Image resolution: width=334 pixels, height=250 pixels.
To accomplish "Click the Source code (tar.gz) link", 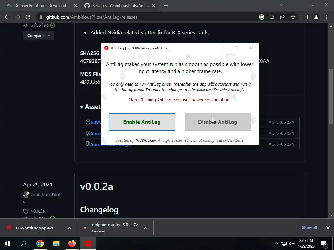I will (111, 144).
